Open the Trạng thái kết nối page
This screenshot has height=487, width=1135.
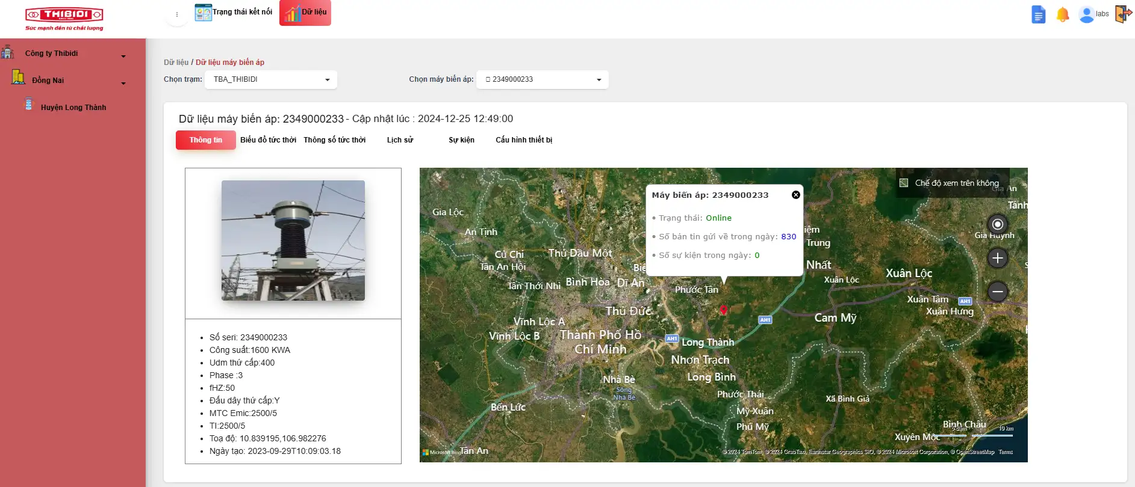(234, 12)
